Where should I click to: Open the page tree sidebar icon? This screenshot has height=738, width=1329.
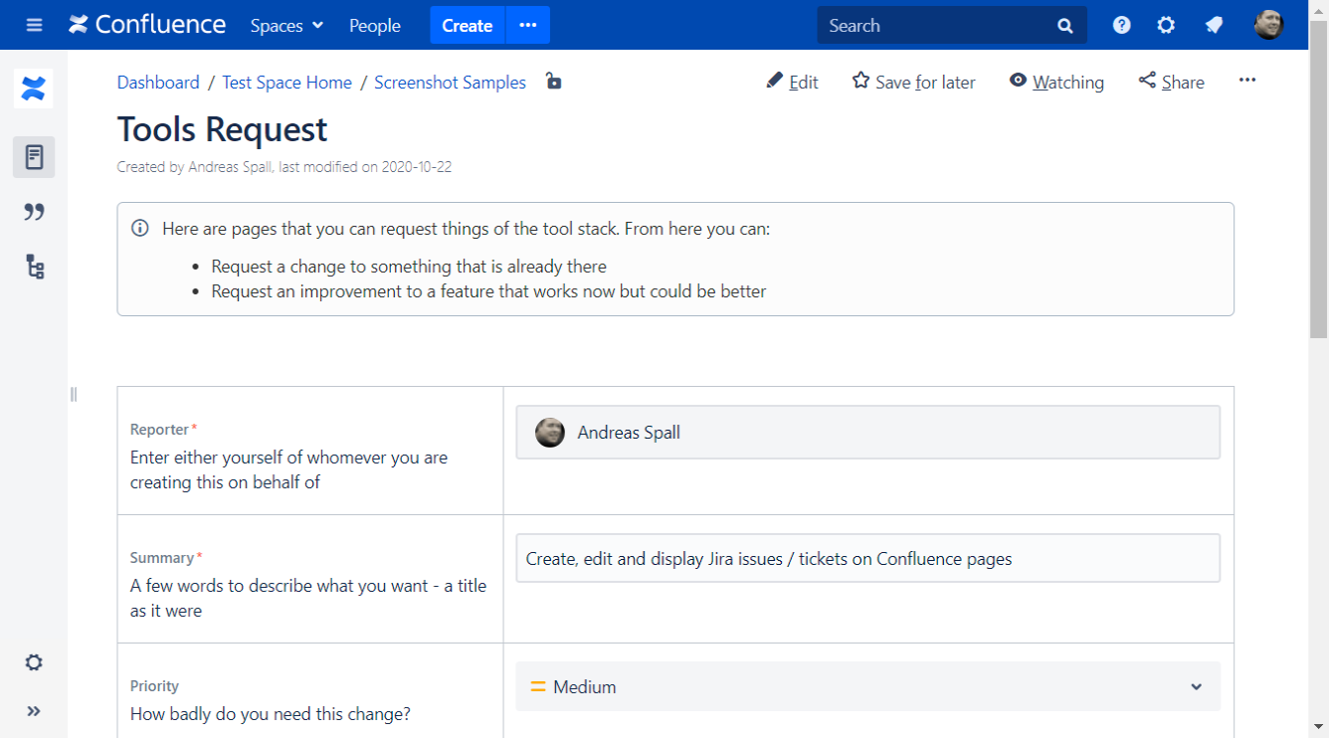pyautogui.click(x=35, y=267)
